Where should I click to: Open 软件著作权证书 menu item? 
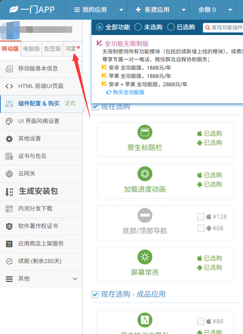41,226
